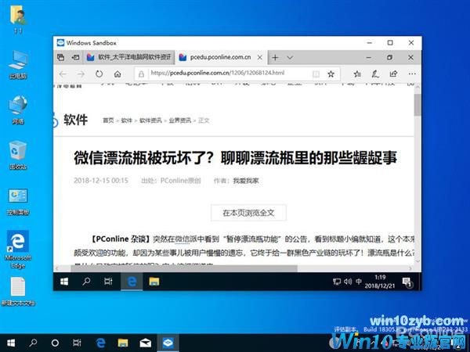This screenshot has height=352, width=470.
Task: Minimize the Windows Sandbox window
Action: click(370, 43)
